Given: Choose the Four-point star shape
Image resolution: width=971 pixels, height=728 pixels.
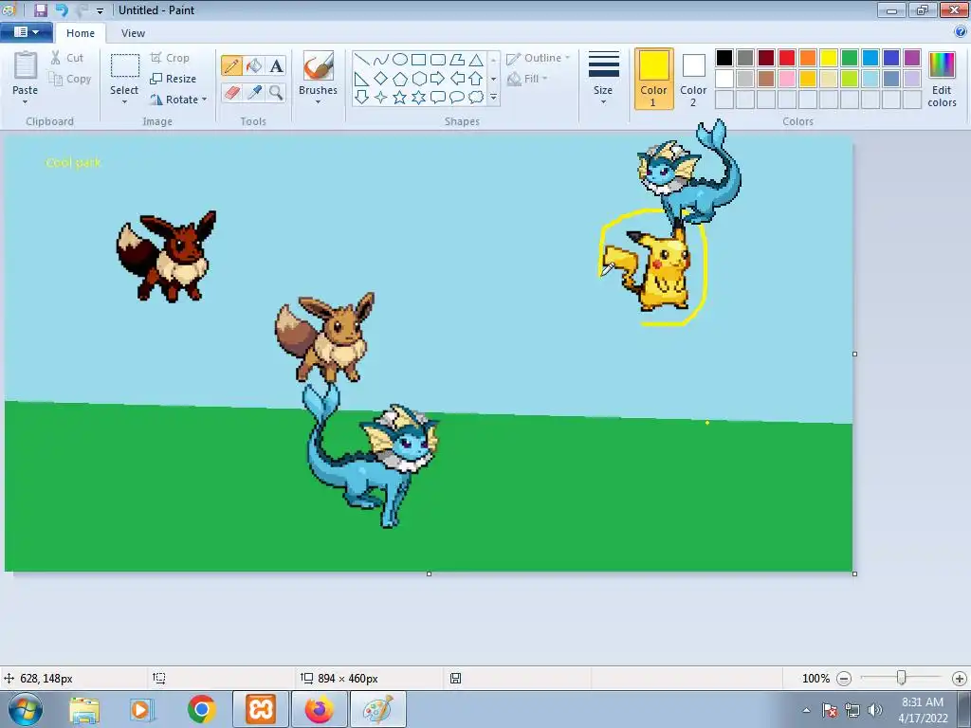Looking at the screenshot, I should (x=381, y=98).
